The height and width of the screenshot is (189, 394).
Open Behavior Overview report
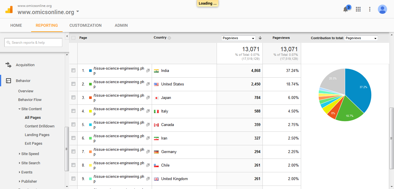point(26,91)
